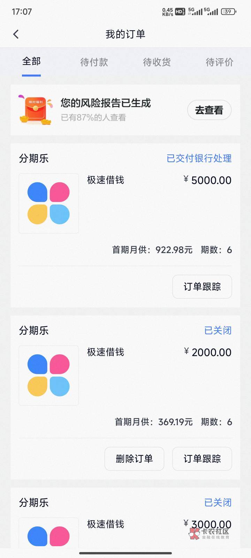
Task: Tap the HD indicator in status bar
Action: pos(180,12)
